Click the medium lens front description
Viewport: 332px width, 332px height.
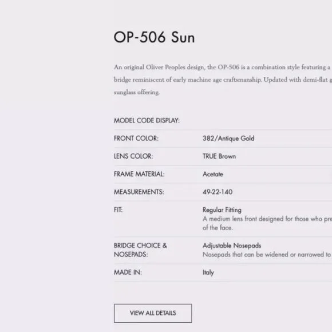267,223
